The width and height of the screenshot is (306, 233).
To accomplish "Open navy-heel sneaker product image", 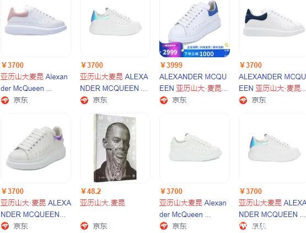I will pyautogui.click(x=272, y=28).
